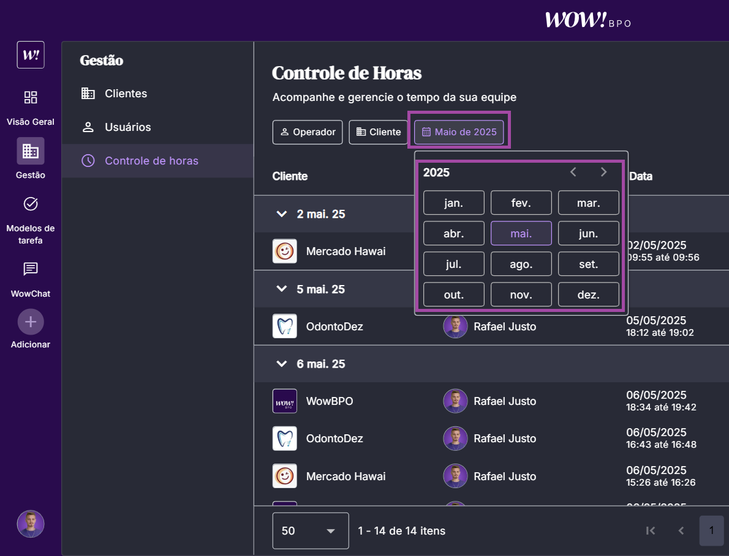This screenshot has height=556, width=729.
Task: Select jun. in the month picker
Action: pos(588,233)
